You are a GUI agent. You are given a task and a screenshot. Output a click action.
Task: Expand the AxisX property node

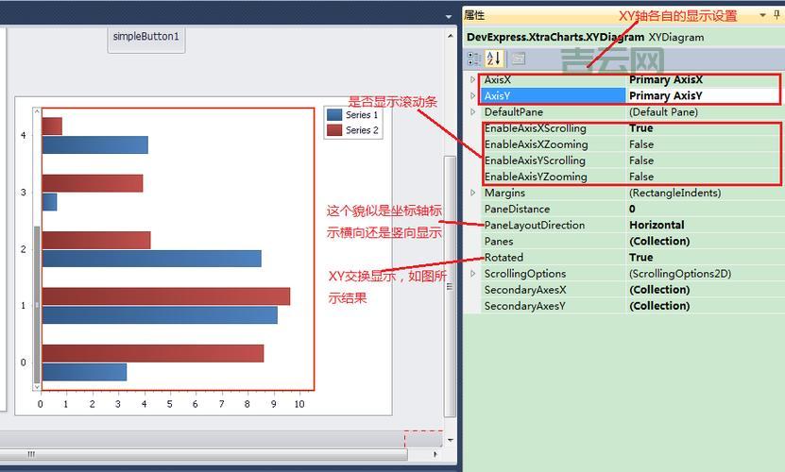point(473,80)
